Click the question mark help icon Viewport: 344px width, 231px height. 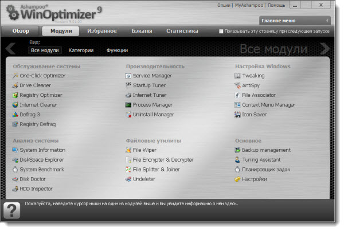pos(12,210)
